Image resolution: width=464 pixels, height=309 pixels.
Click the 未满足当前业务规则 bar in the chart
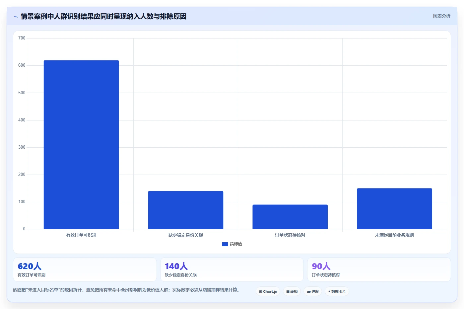(x=394, y=209)
